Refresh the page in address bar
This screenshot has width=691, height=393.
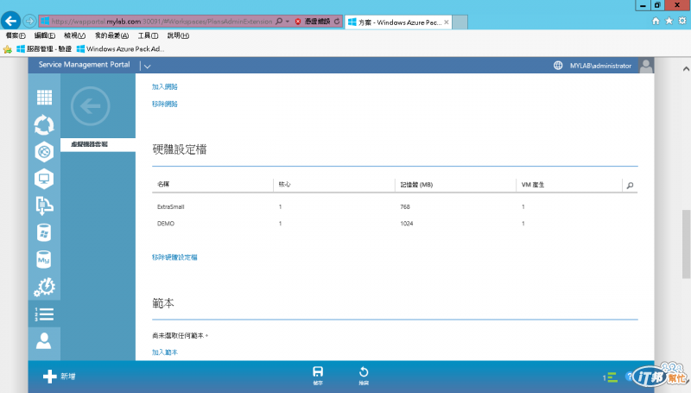(x=337, y=21)
